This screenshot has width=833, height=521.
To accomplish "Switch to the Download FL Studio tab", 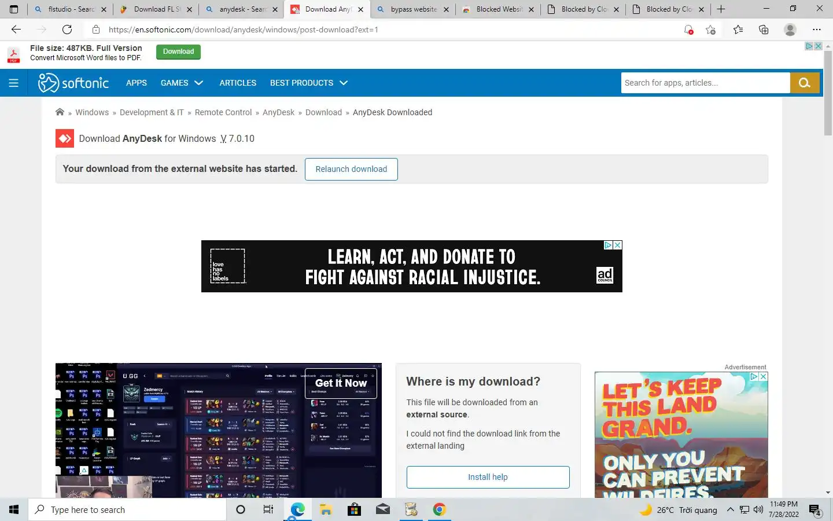I will (x=156, y=9).
